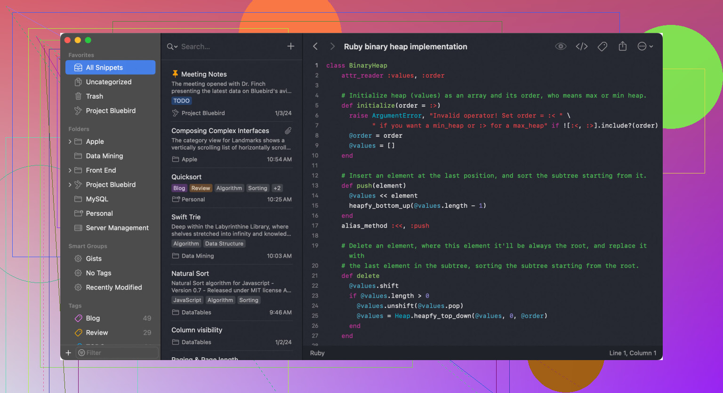723x393 pixels.
Task: Open the more options ellipsis dropdown
Action: point(645,47)
